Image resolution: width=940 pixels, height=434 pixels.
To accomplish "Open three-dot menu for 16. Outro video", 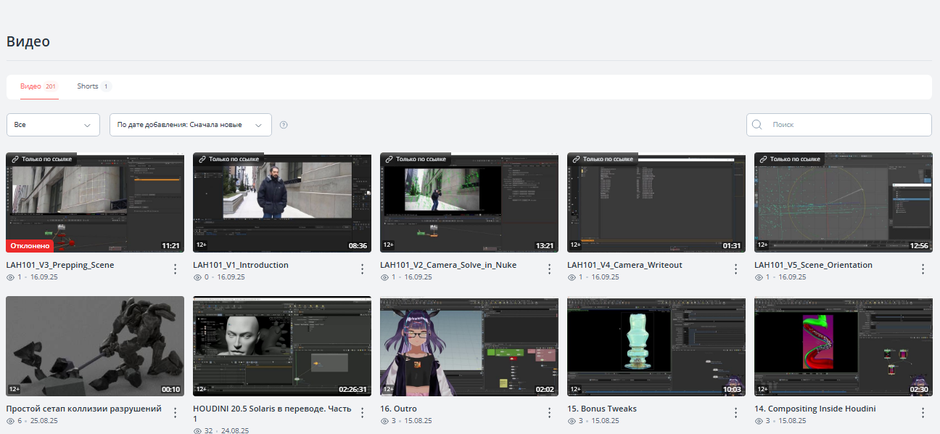I will pyautogui.click(x=549, y=413).
